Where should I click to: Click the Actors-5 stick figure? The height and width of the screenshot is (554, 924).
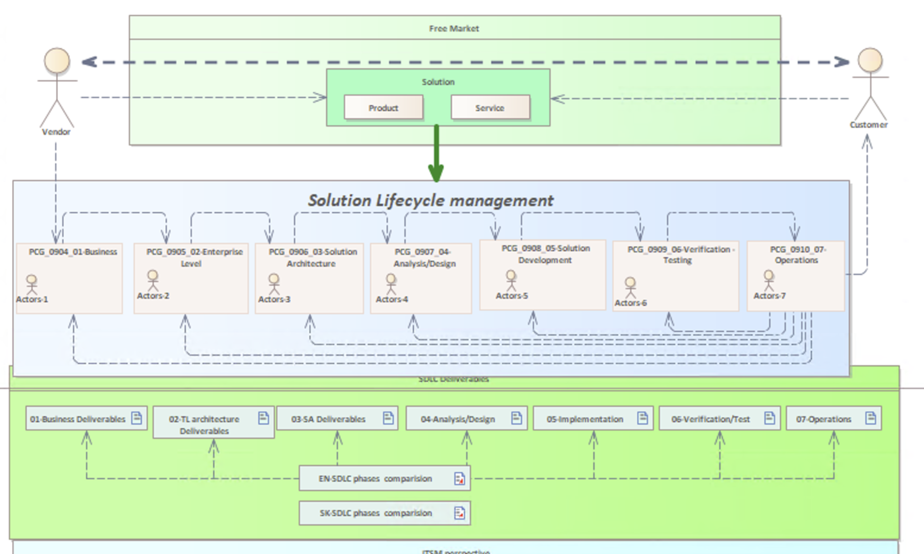(x=511, y=281)
